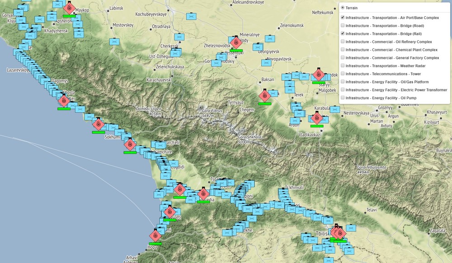Viewport: 452px width, 263px height.
Task: Select the coastal air base marker northwest of Sokhumi
Action: 98,125
